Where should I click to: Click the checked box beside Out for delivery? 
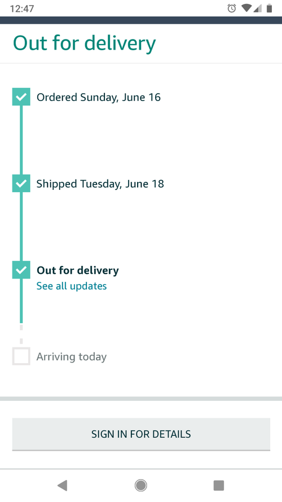pos(21,270)
